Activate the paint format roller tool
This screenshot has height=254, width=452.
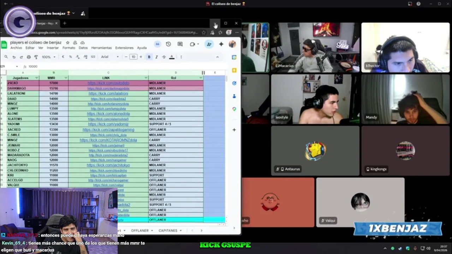36,57
